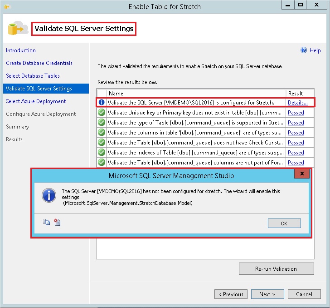
Task: Open the Details link for SQL Server validation
Action: (297, 103)
